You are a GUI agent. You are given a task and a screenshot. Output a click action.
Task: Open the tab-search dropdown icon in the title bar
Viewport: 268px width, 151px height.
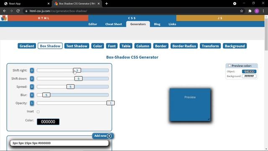tap(234, 4)
